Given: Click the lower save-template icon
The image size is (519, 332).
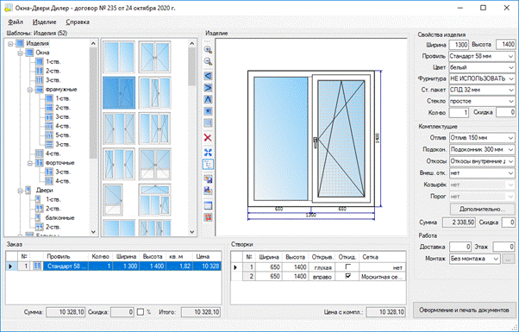Looking at the screenshot, I should click(208, 191).
